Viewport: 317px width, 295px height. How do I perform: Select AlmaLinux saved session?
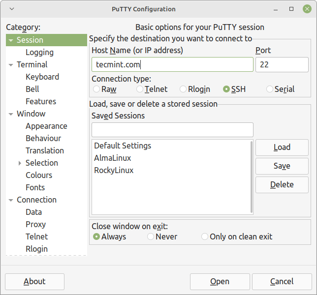coord(112,158)
